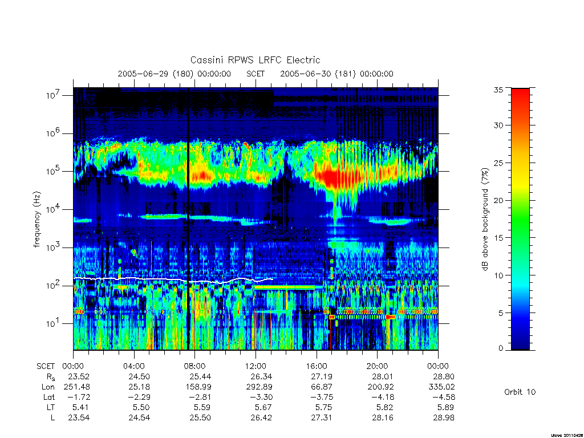Click the frequency tick label for 10^3
584x438 pixels.
coord(53,248)
